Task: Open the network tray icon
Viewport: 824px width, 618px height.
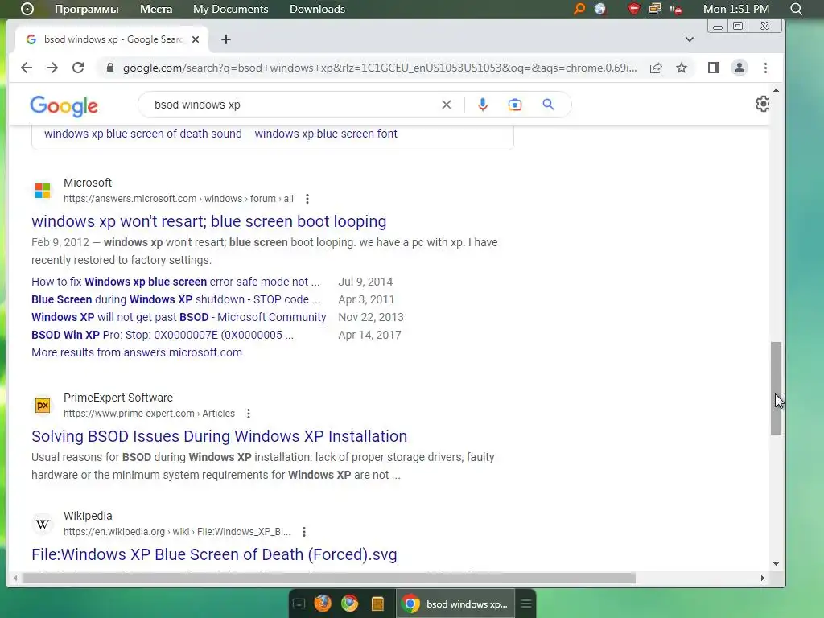Action: pos(655,9)
